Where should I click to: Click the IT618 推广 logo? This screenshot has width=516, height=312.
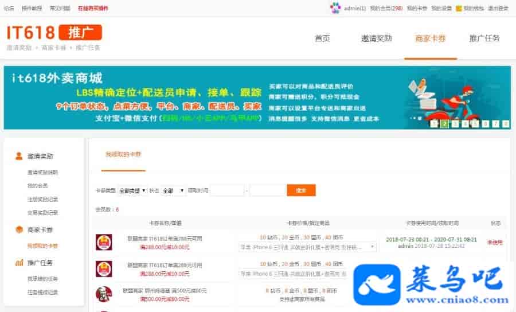(54, 33)
